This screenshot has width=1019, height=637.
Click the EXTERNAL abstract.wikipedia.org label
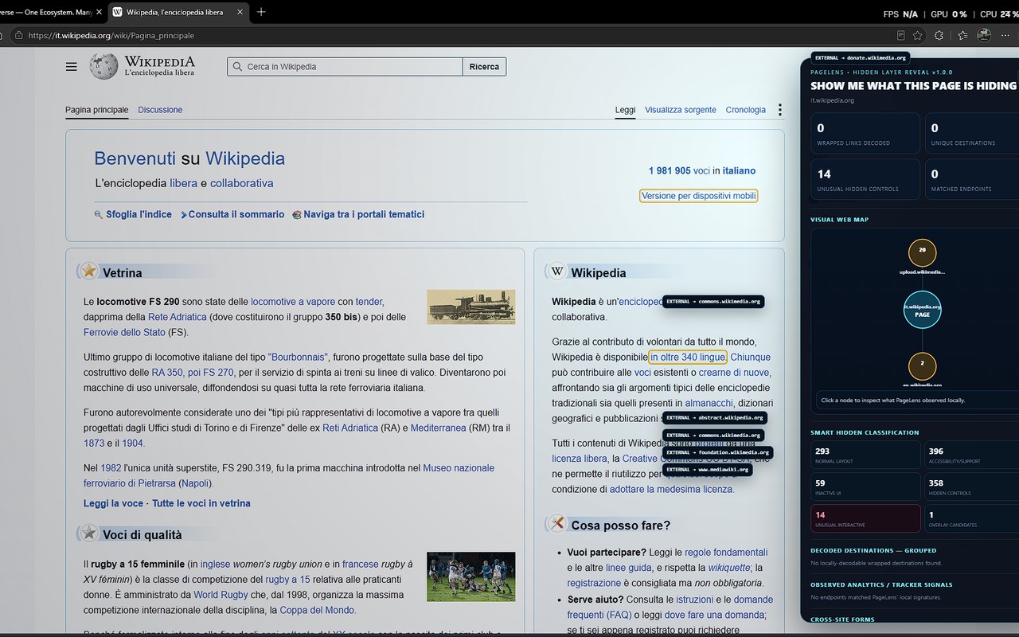715,417
